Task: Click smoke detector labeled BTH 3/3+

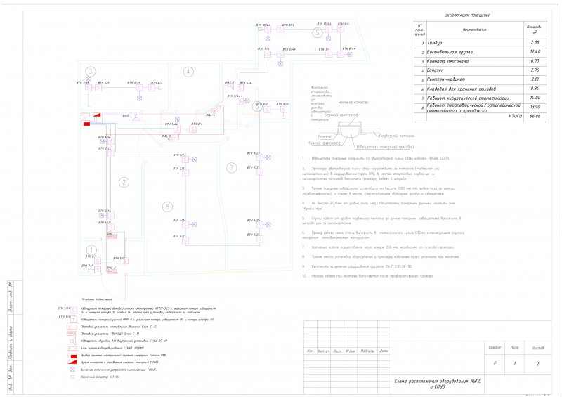Action: coord(139,88)
